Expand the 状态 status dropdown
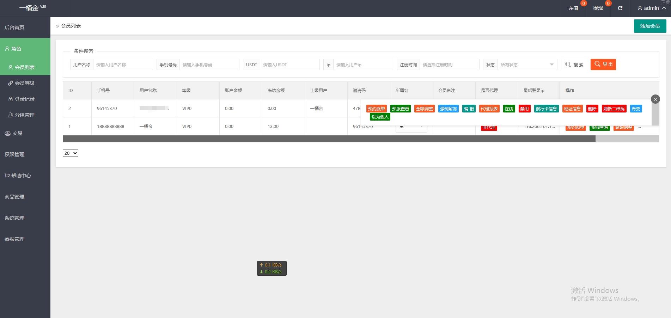This screenshot has height=318, width=671. tap(527, 65)
